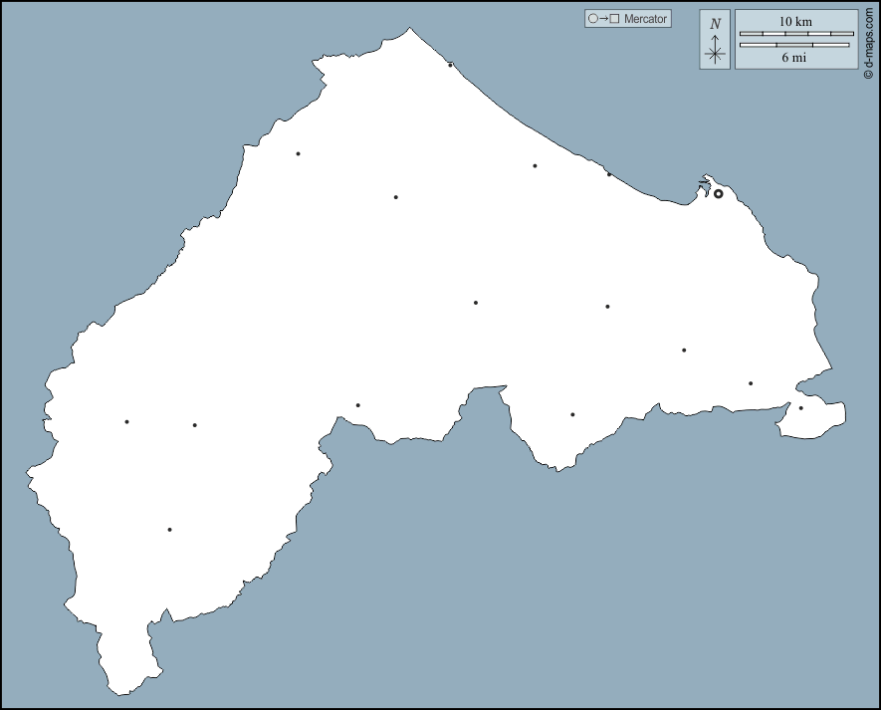Click the northernmost city dot on coast
This screenshot has height=710, width=881.
[450, 66]
